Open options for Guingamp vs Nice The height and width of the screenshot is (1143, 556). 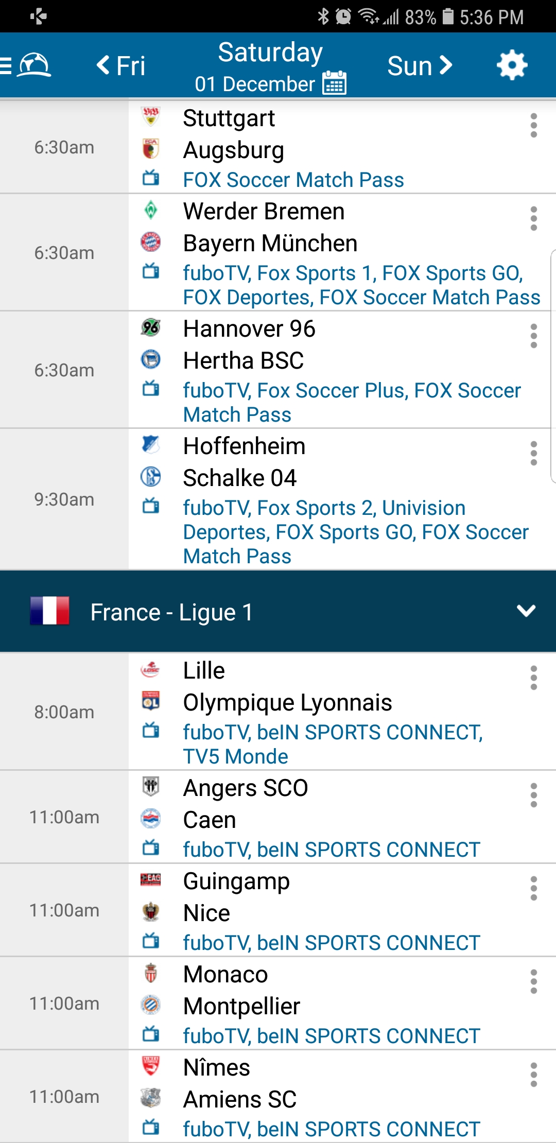point(533,889)
